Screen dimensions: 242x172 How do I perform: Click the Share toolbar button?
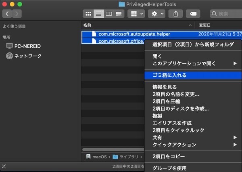175,14
